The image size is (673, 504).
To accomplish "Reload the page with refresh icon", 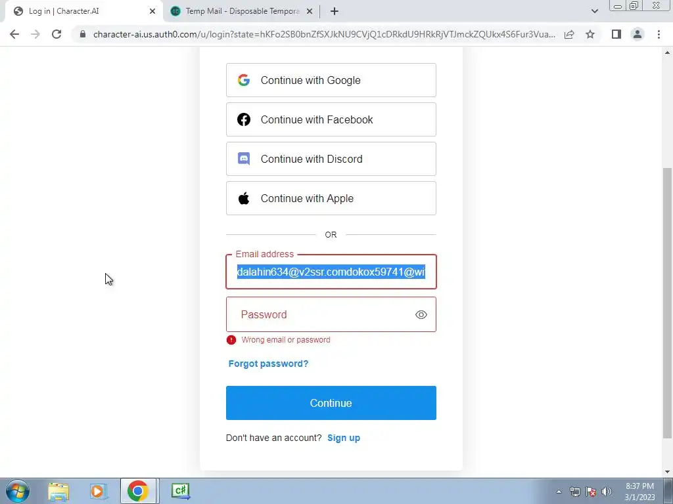I will [57, 34].
